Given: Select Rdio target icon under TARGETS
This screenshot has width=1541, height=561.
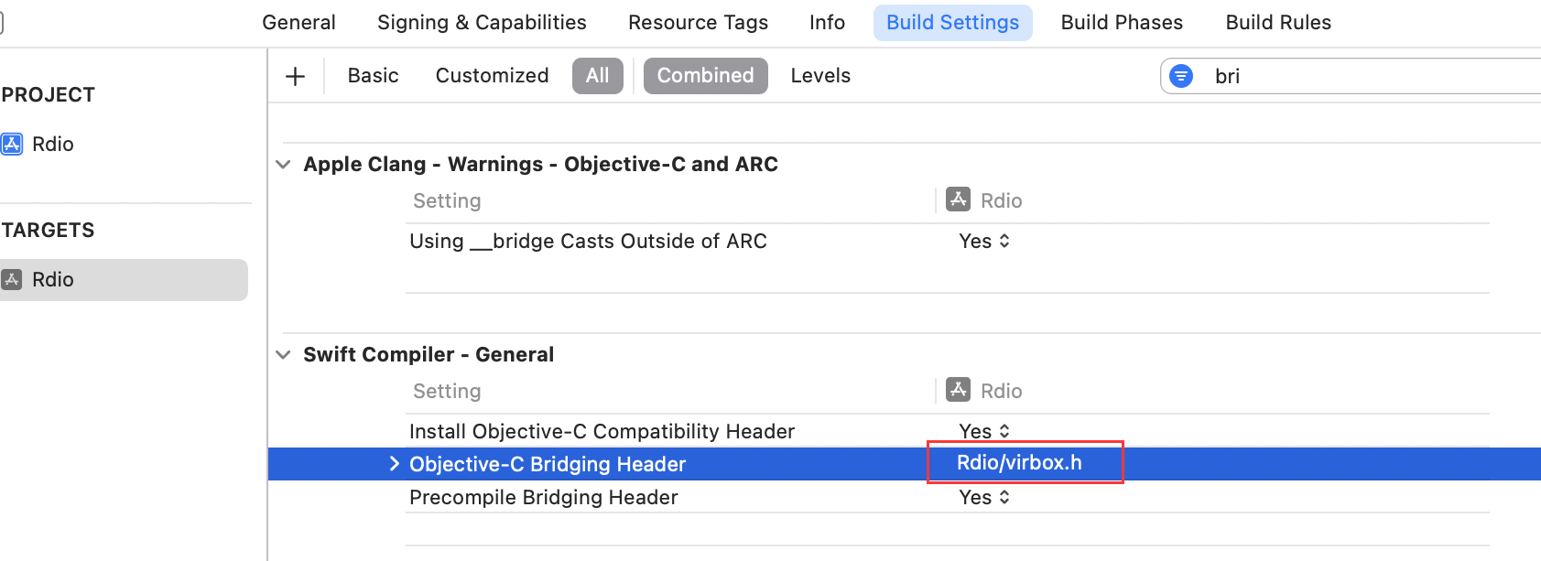Looking at the screenshot, I should (x=12, y=279).
